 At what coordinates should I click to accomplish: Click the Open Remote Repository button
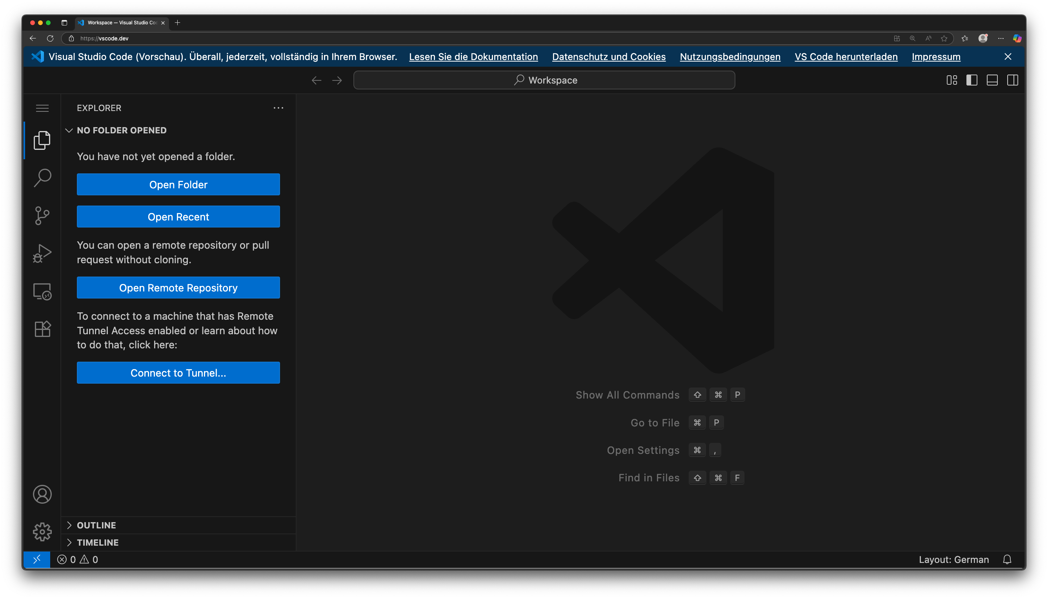(178, 288)
